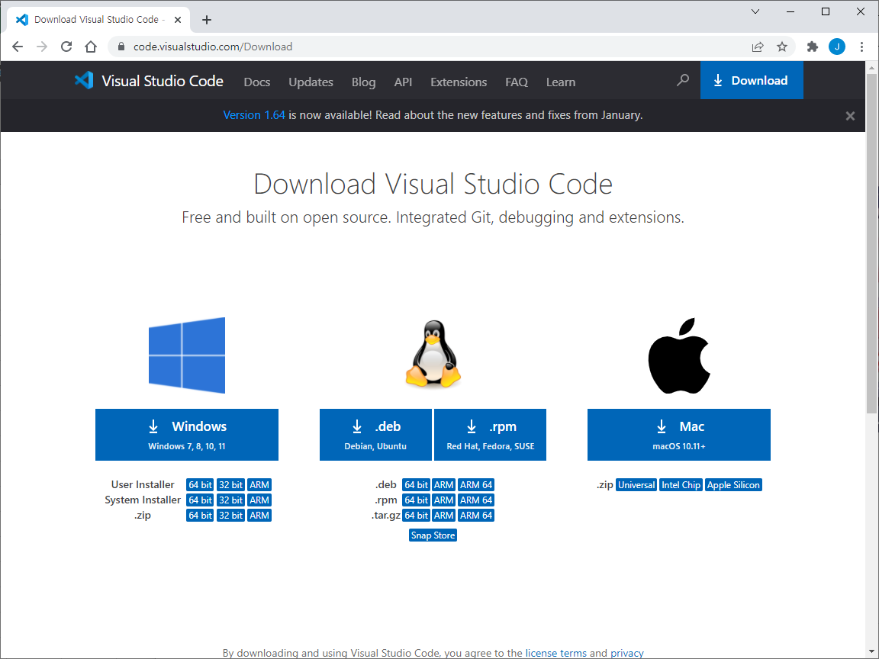Dismiss the Version 1.64 announcement banner
Viewport: 879px width, 659px height.
[851, 116]
